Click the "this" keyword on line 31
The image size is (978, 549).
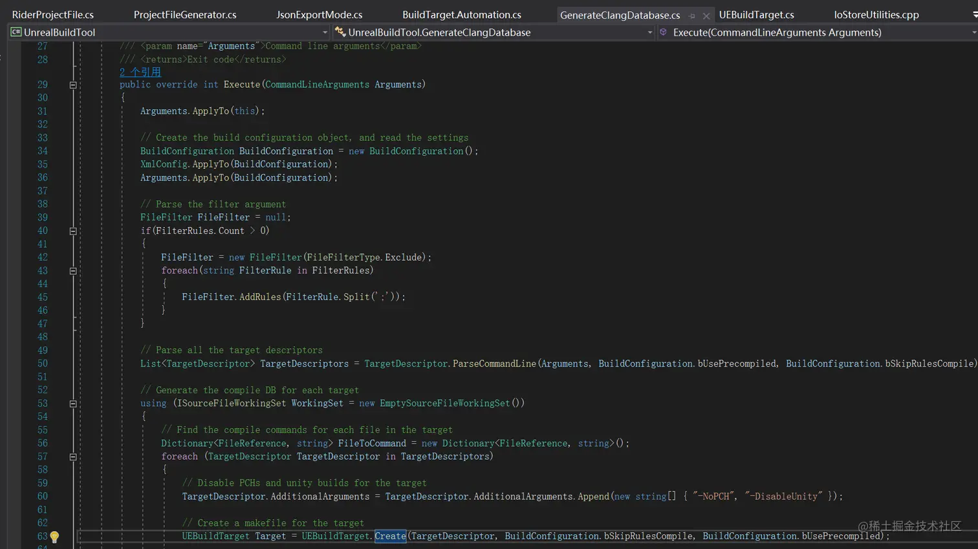[x=244, y=111]
